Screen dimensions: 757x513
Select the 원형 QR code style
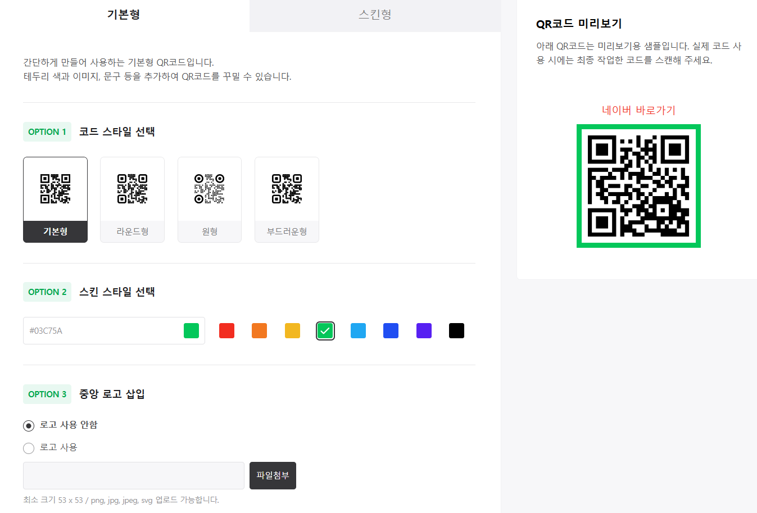(x=209, y=199)
